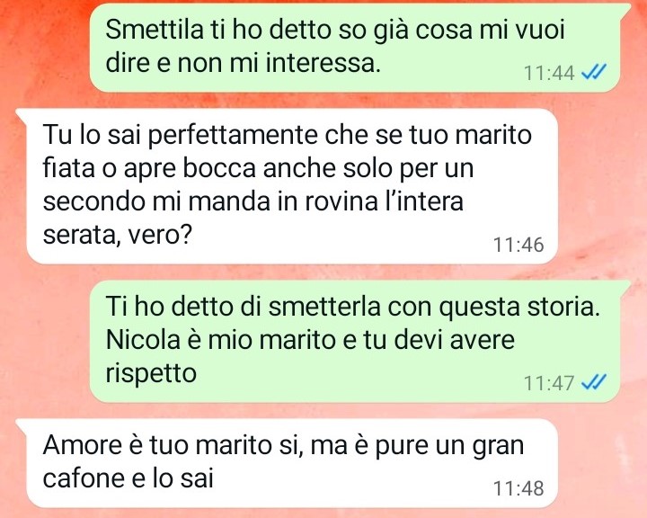Viewport: 647px width, 518px height.
Task: Click the tail of the 11:44 sent bubble
Action: point(624,8)
